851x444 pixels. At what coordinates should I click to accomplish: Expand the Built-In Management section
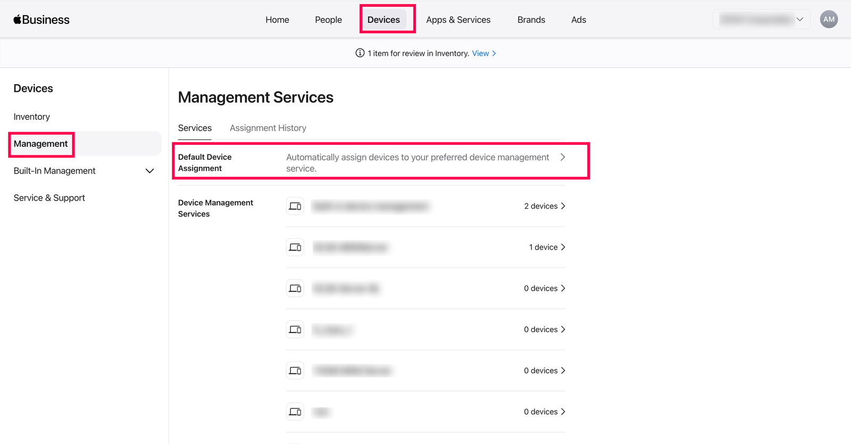149,171
